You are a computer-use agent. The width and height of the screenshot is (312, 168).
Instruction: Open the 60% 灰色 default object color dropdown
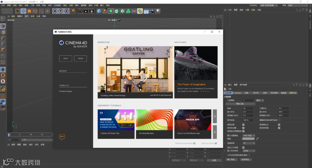249,135
